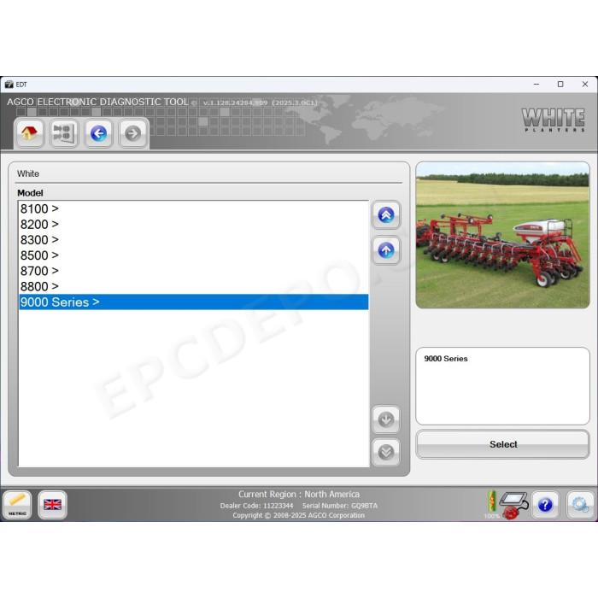Click the Serial Number text
This screenshot has width=598, height=598.
click(x=340, y=506)
